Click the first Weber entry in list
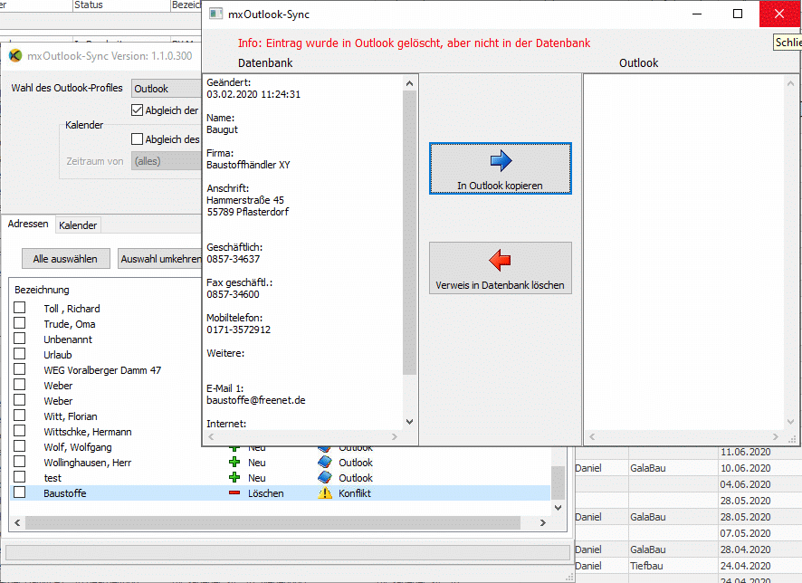Viewport: 802px width, 583px height. [x=58, y=386]
